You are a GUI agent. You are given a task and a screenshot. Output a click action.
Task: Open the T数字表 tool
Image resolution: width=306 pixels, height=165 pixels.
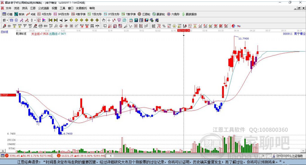[128, 14]
